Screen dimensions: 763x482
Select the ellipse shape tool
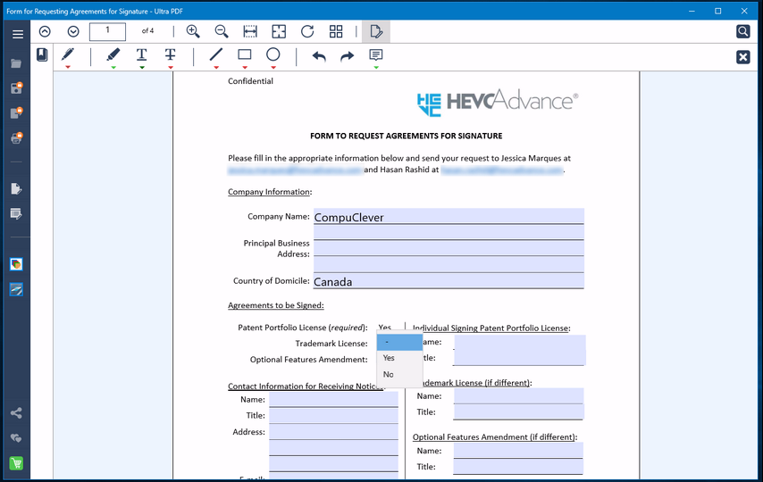pyautogui.click(x=273, y=54)
